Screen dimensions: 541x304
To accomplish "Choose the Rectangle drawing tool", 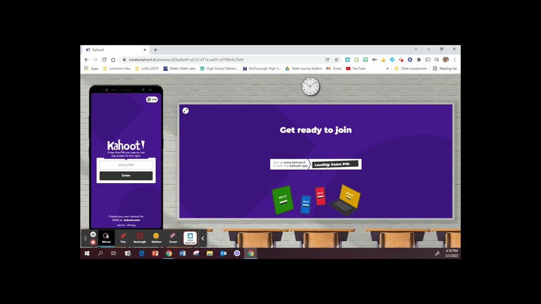I will 140,238.
